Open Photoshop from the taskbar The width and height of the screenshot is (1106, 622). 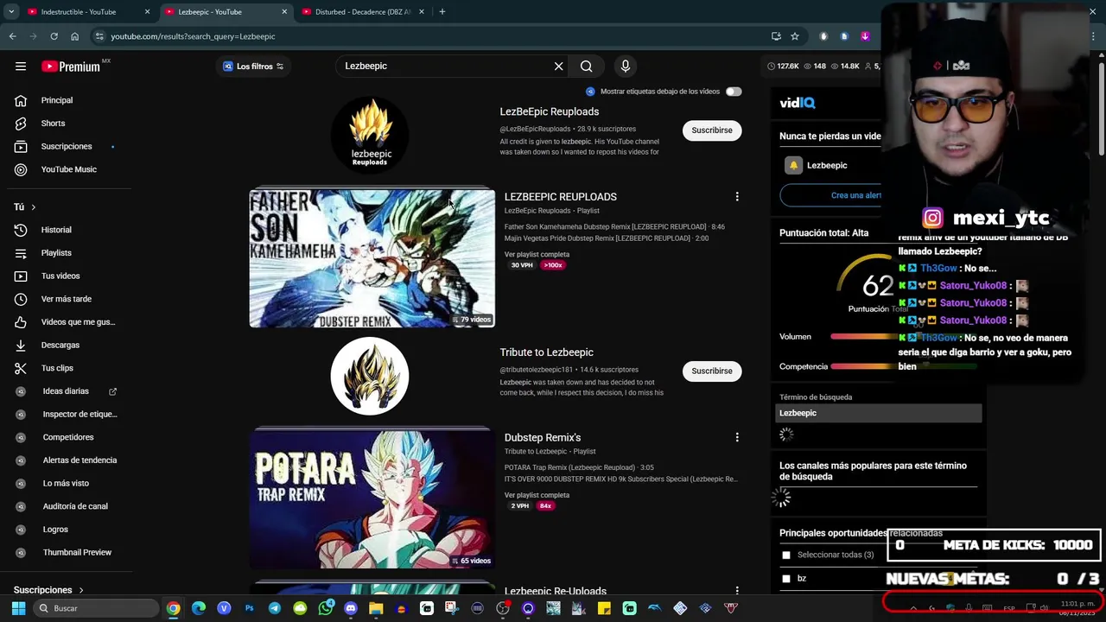pos(249,608)
